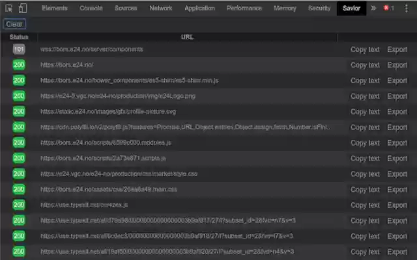Export the scripts.js row
Viewport: 417px width, 260px height.
pyautogui.click(x=397, y=159)
